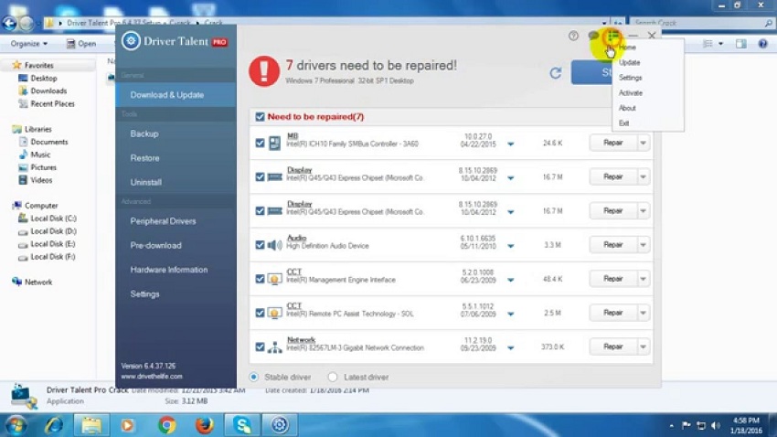Viewport: 777px width, 437px height.
Task: Click Repair for High Definition Audio Device
Action: 613,245
